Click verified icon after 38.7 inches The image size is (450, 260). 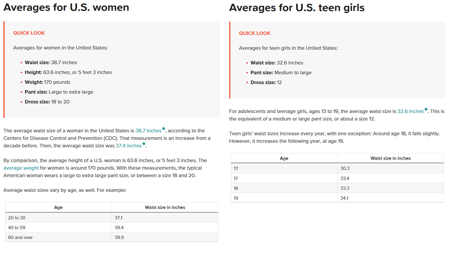tap(164, 129)
